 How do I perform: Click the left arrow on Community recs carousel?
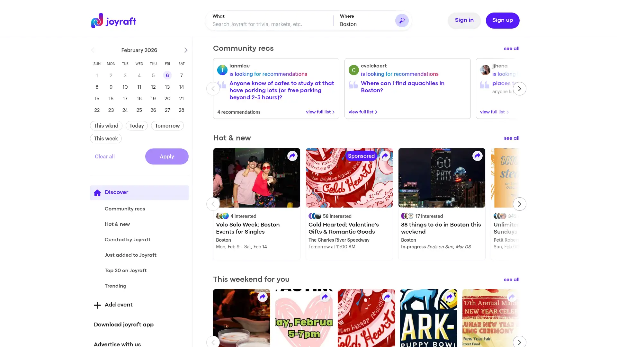[x=213, y=89]
